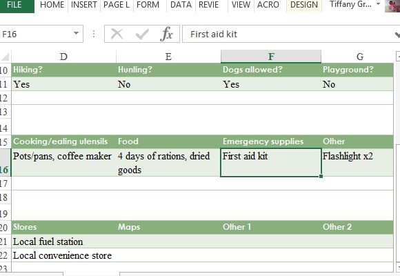Viewport: 400px width, 276px height.
Task: Switch to the DESIGN table tools tab
Action: pyautogui.click(x=304, y=5)
